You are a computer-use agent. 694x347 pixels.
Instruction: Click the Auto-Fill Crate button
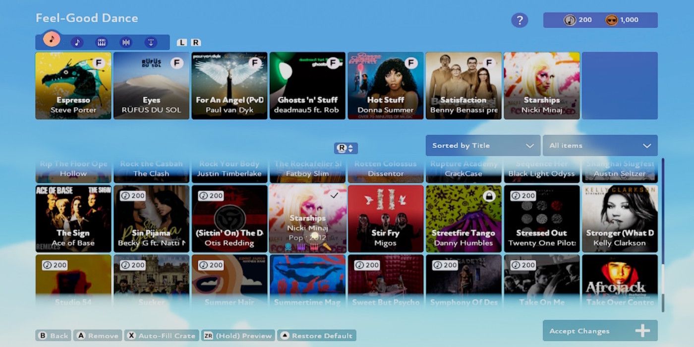(x=162, y=336)
